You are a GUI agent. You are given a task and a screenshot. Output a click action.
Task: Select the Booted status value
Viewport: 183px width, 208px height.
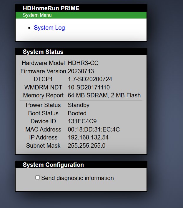click(77, 113)
